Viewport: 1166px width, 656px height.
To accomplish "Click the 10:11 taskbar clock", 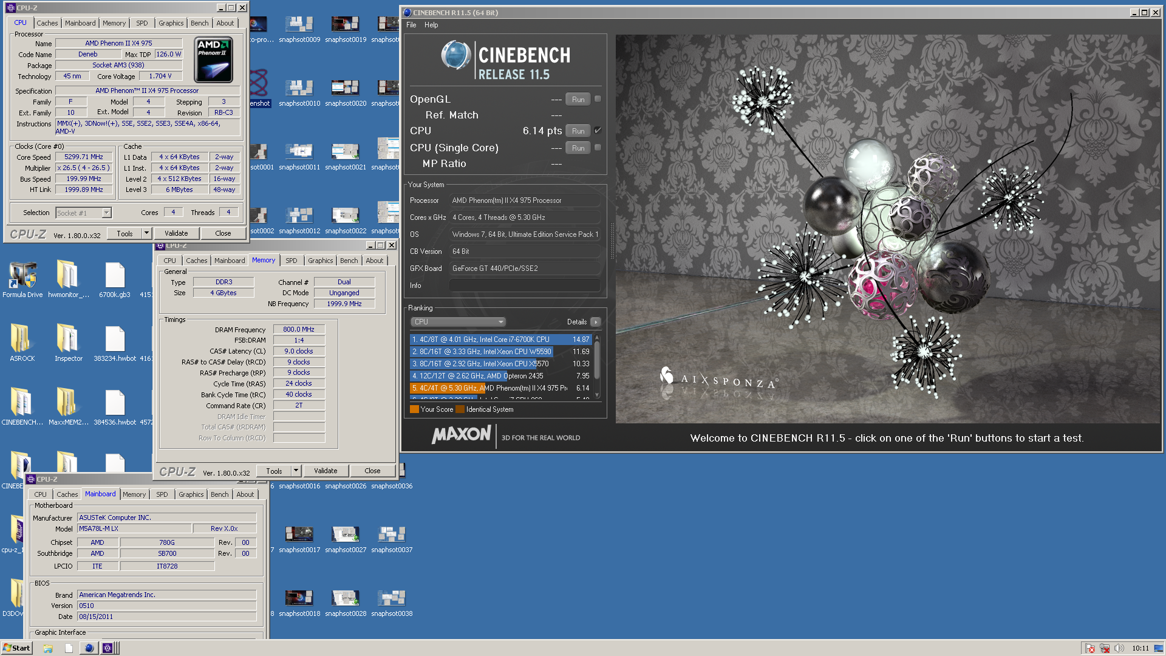I will click(x=1140, y=648).
